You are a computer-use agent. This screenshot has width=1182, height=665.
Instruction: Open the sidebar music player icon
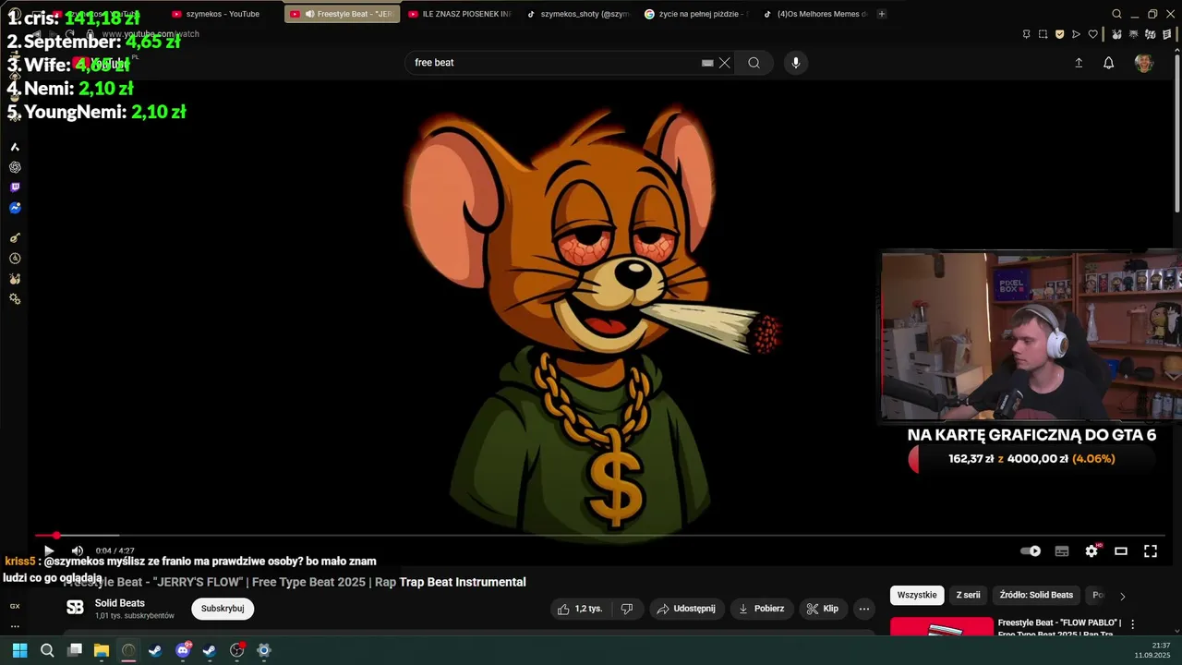click(15, 237)
